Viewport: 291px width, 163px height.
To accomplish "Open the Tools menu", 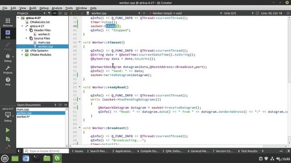I will coord(69,8).
